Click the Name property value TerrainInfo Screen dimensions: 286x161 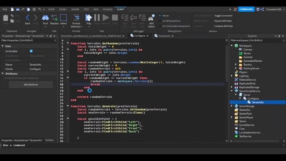tap(35, 64)
